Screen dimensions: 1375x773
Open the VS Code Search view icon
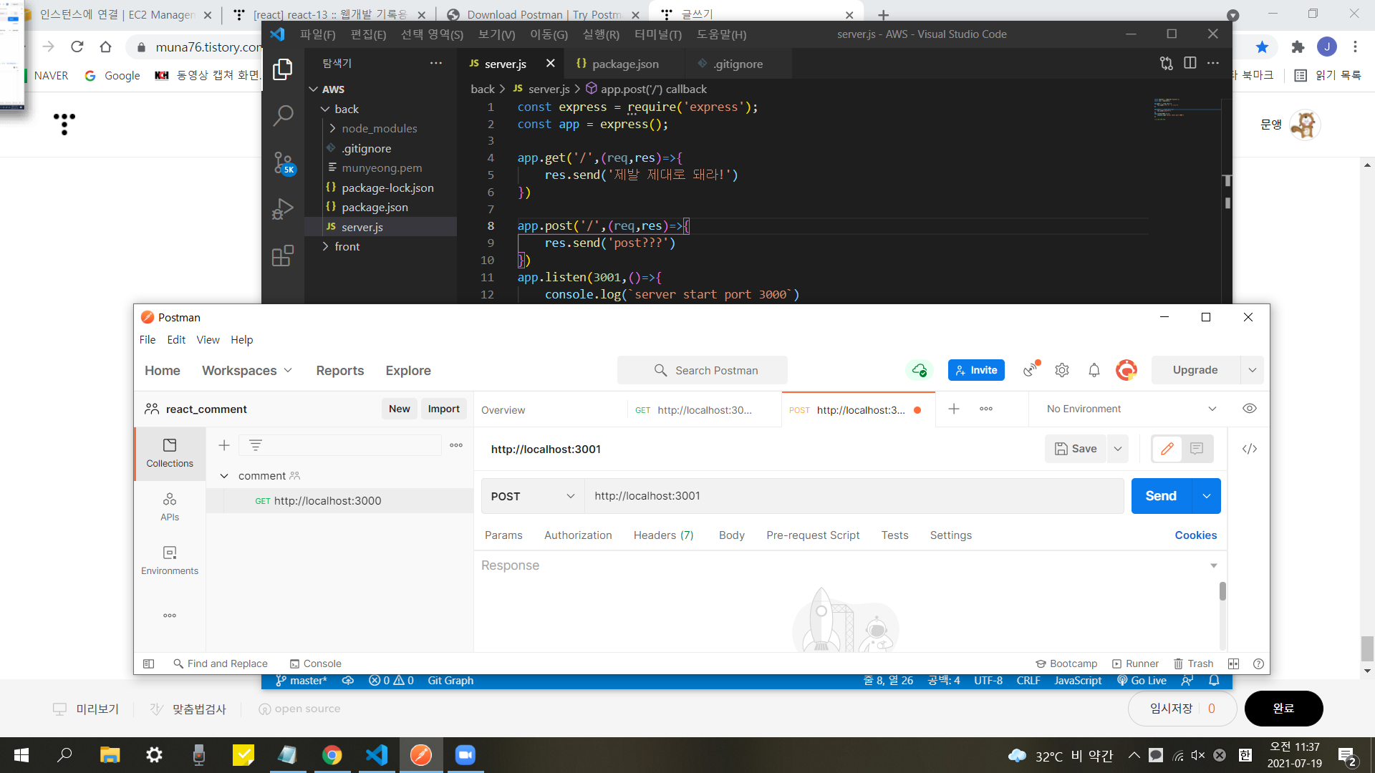pos(283,115)
